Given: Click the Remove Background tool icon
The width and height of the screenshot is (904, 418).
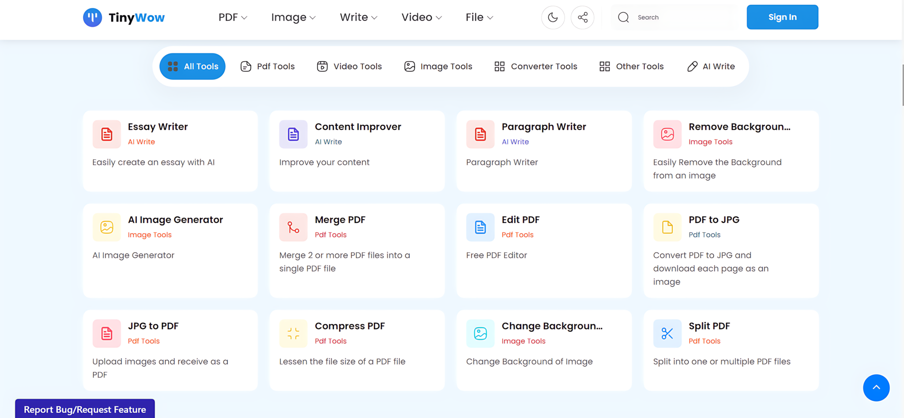Looking at the screenshot, I should click(667, 134).
